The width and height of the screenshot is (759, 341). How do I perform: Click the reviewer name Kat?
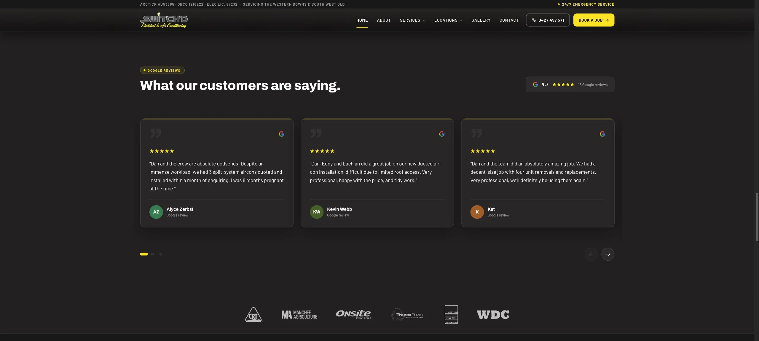491,209
